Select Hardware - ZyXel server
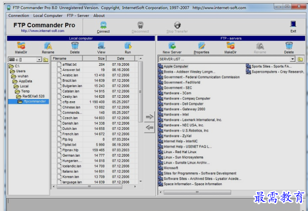308x211 pixels. coord(175,136)
